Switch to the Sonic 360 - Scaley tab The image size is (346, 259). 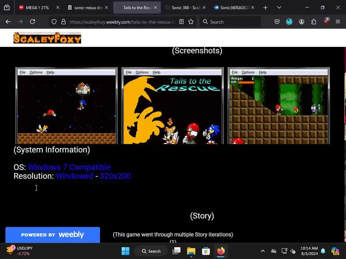coord(186,8)
